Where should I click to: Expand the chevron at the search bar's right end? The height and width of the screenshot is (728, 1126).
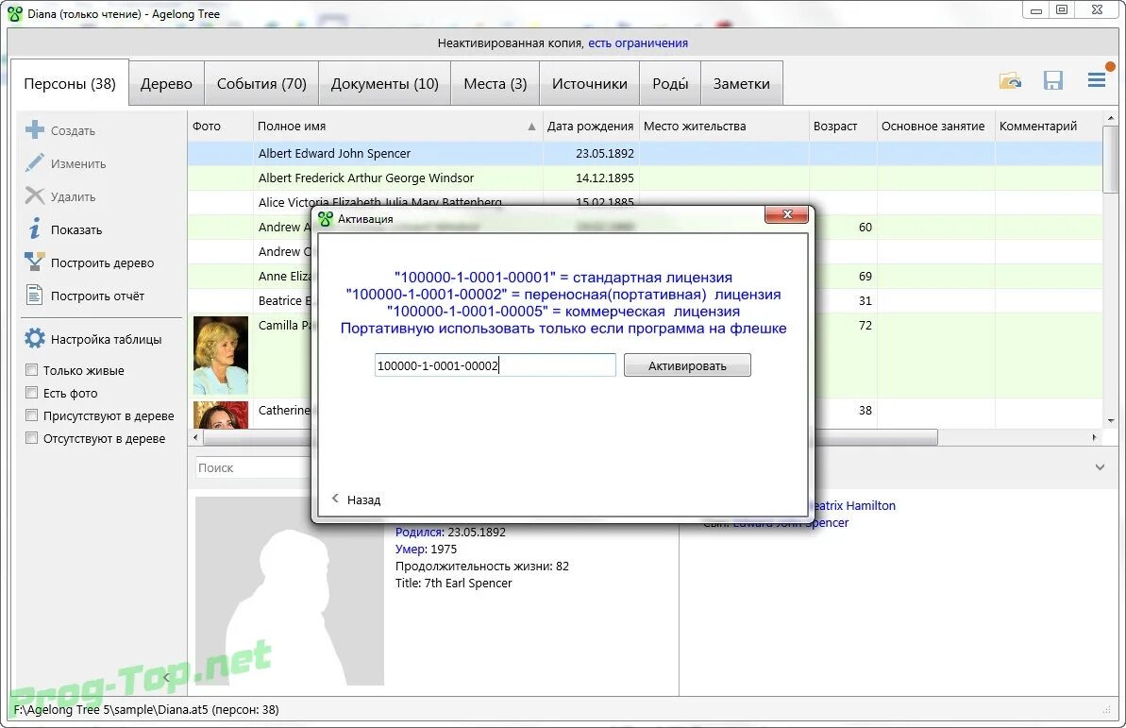tap(1100, 467)
